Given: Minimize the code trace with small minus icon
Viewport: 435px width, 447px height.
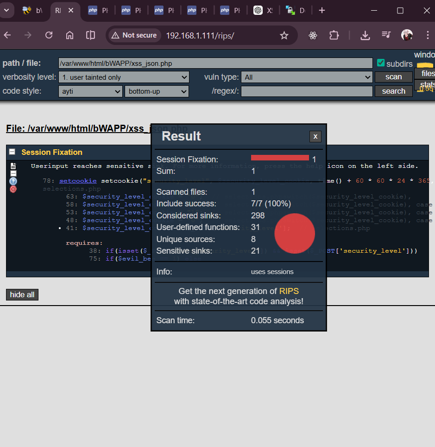Looking at the screenshot, I should (x=13, y=173).
